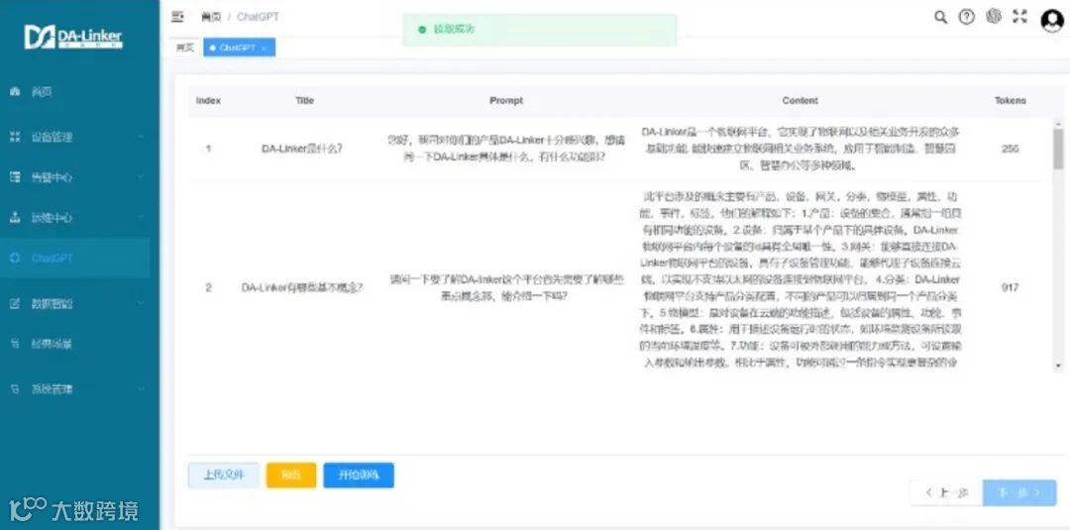Close the ChatGPT tab
The width and height of the screenshot is (1070, 530).
pos(265,48)
